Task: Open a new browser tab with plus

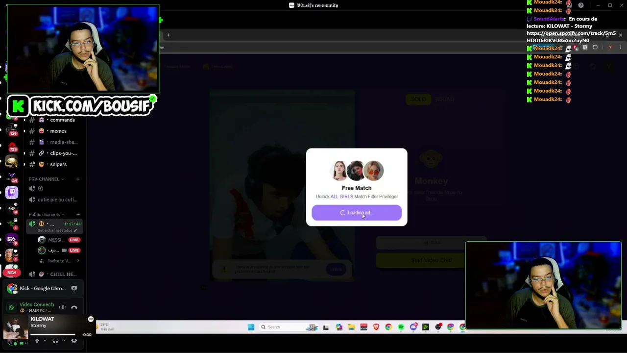Action: tap(169, 35)
